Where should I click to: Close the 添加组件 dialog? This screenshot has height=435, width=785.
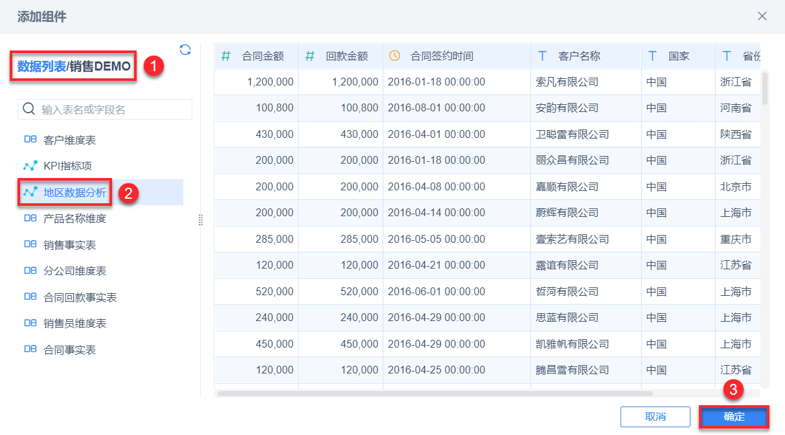point(762,16)
